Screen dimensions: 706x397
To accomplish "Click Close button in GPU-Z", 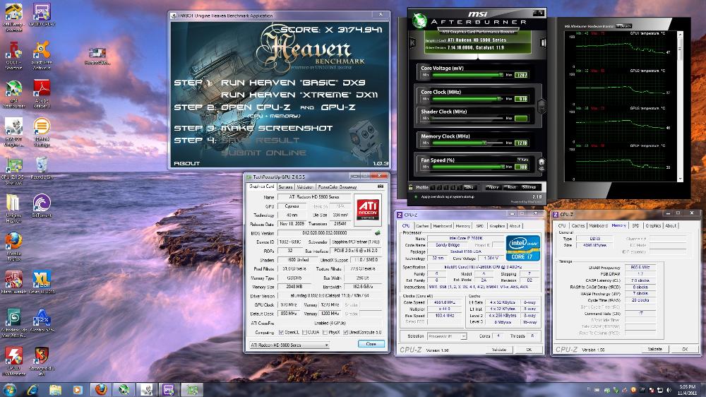I will 371,344.
